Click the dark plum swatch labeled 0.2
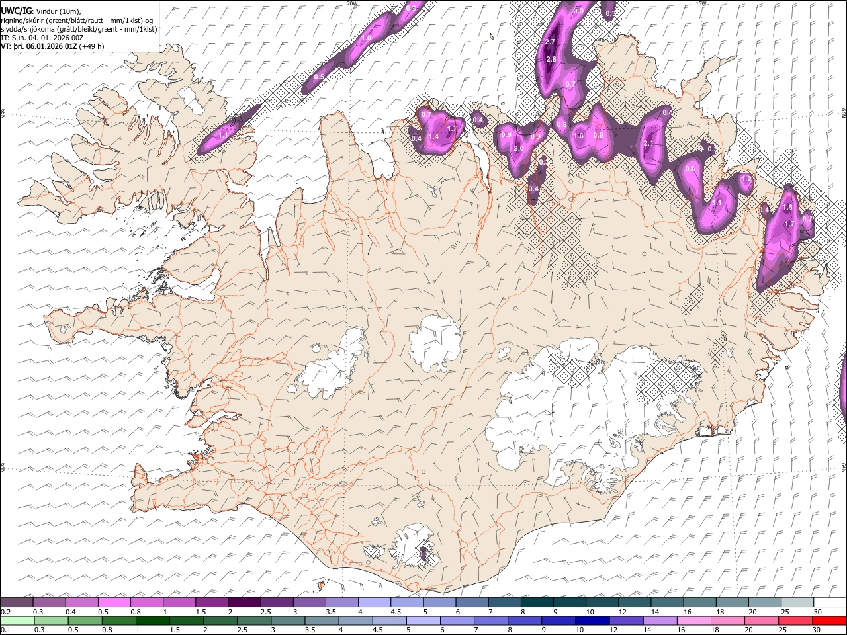 coord(16,602)
